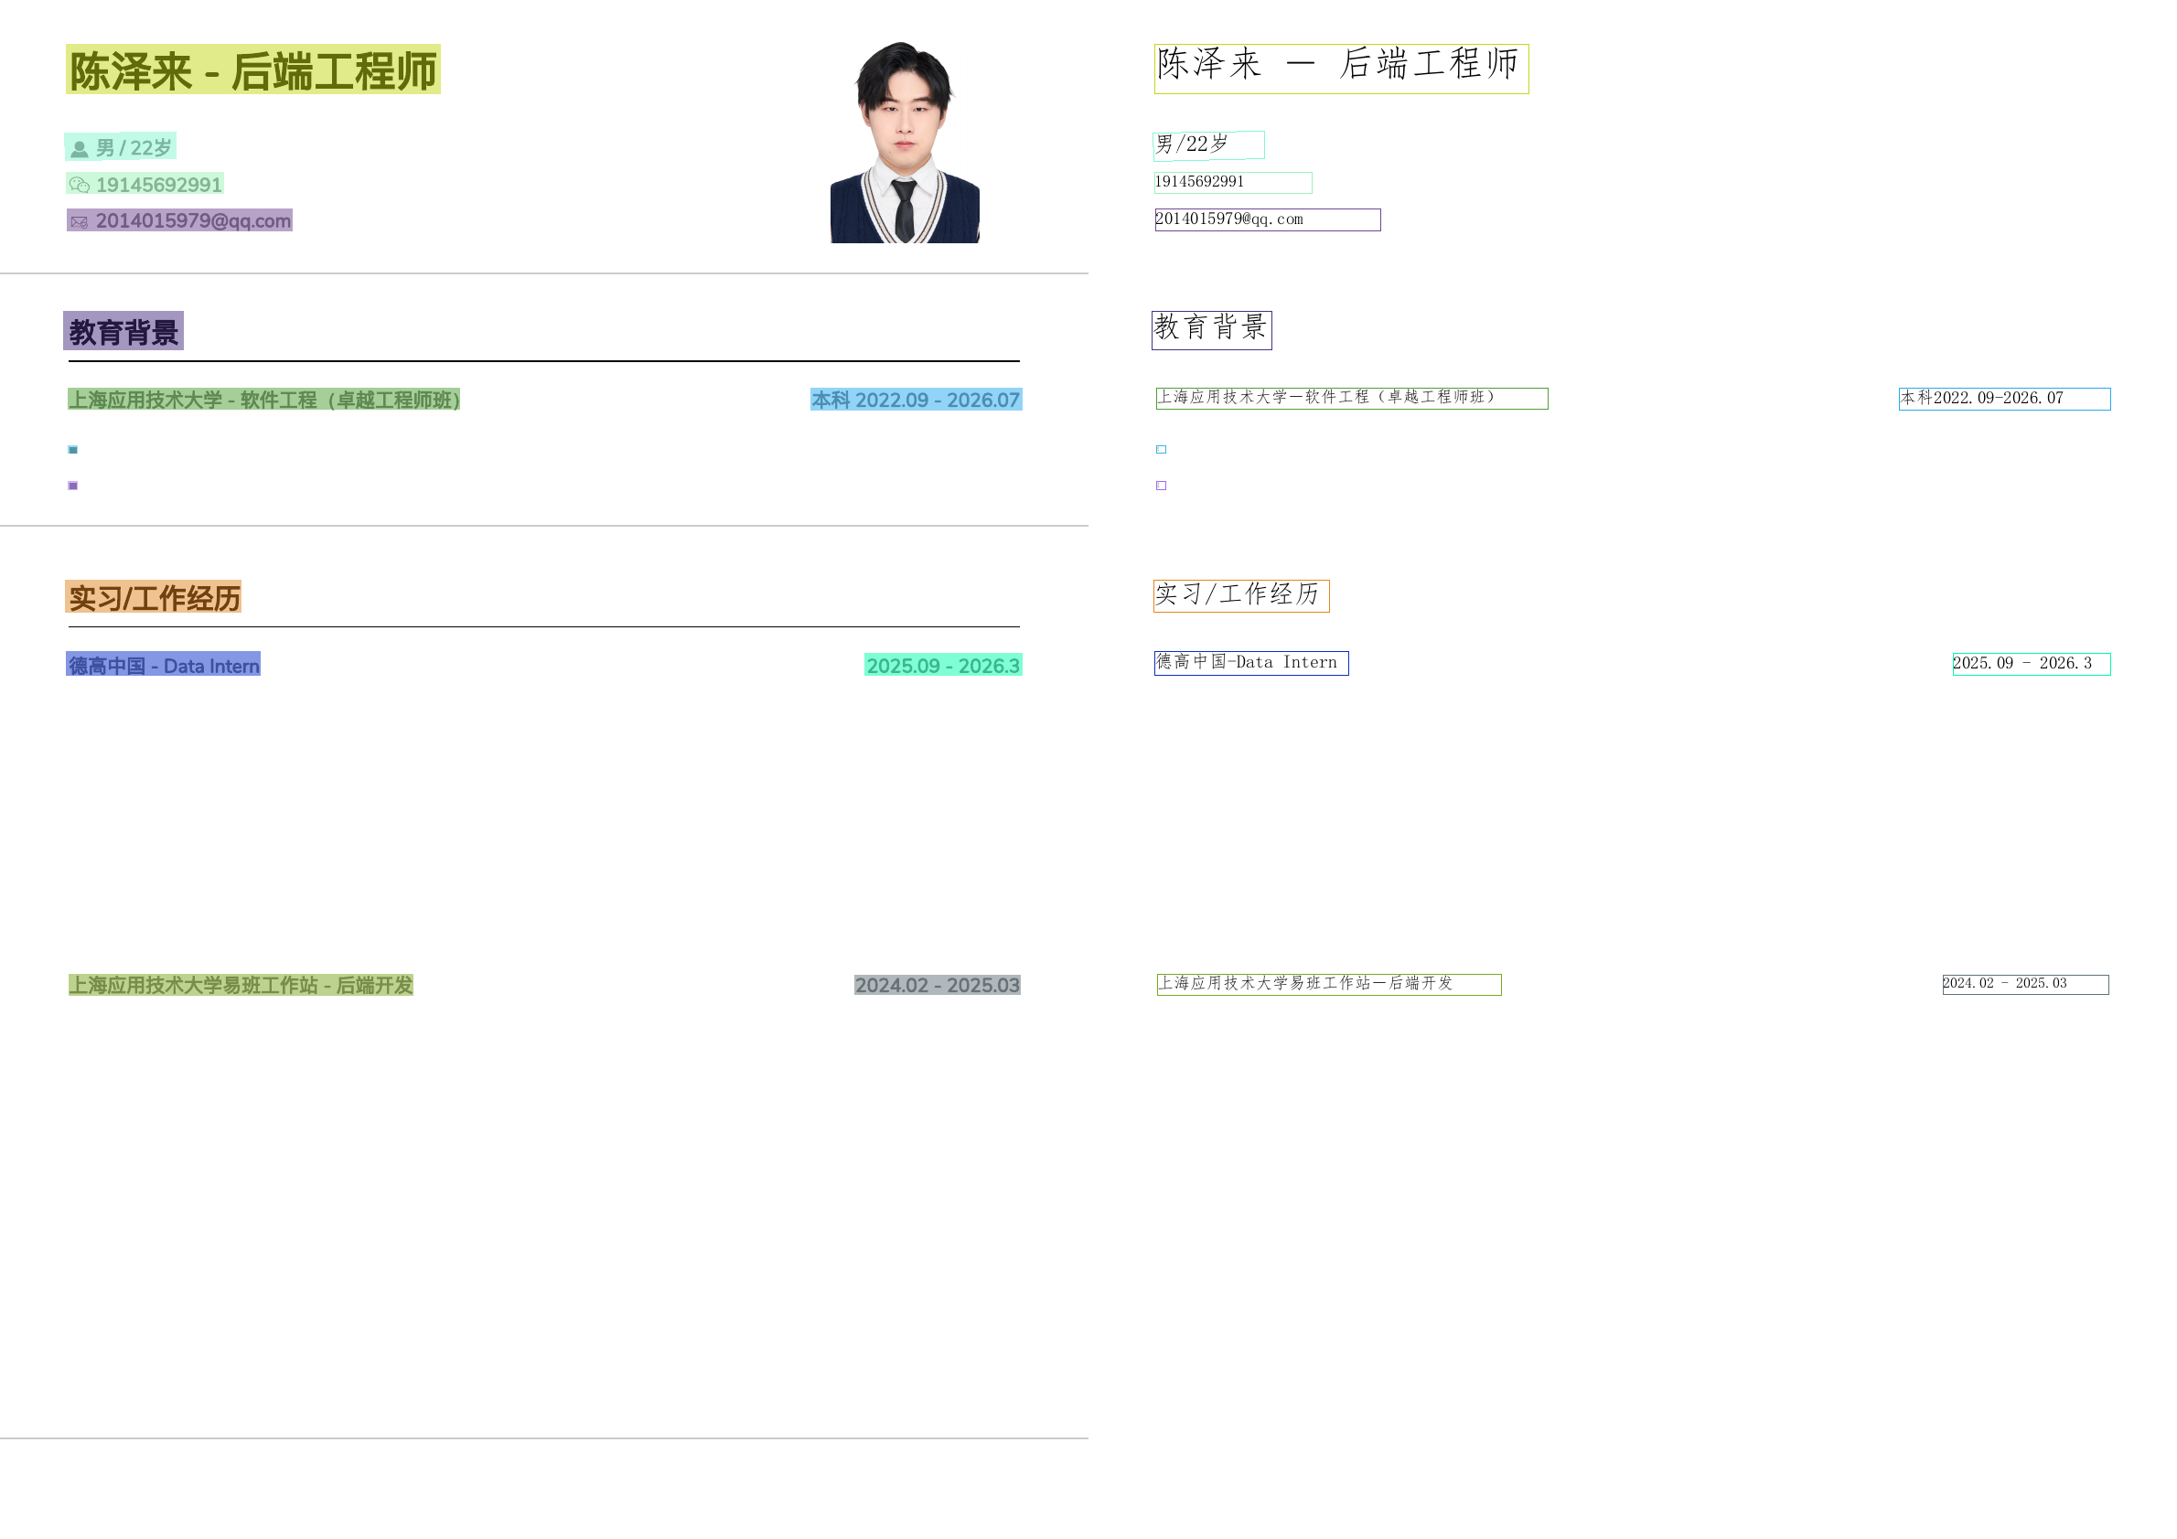Click the person icon beside 男 / 22岁
This screenshot has width=2177, height=1539.
(80, 149)
